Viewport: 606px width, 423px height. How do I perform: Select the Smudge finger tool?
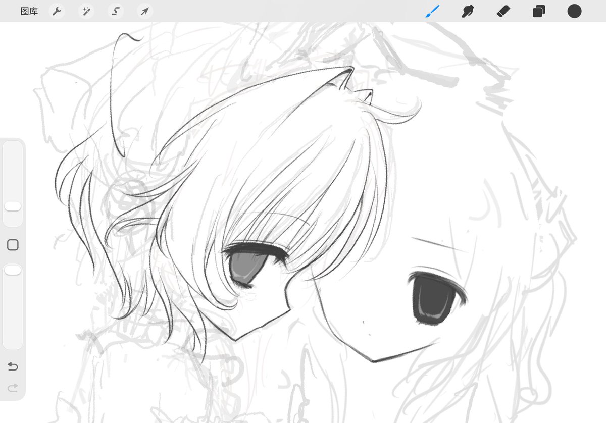pyautogui.click(x=468, y=11)
